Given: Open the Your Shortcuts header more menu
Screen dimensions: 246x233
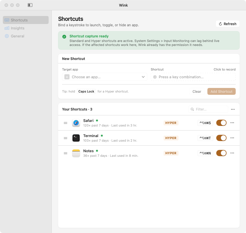Looking at the screenshot, I should pos(233,109).
